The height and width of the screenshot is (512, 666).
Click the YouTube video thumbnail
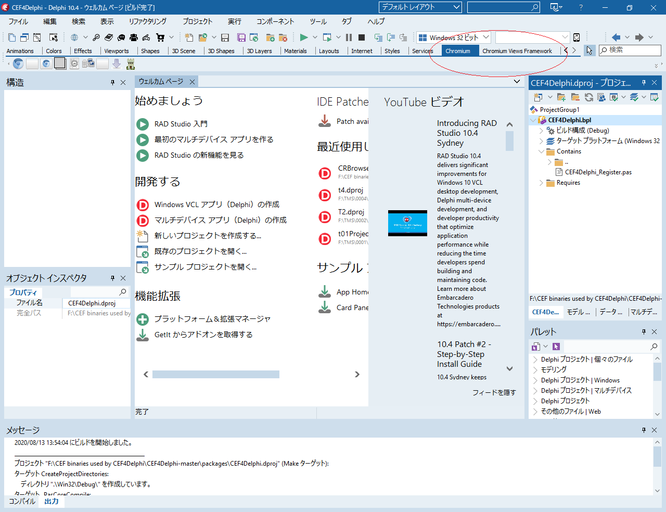[x=407, y=223]
